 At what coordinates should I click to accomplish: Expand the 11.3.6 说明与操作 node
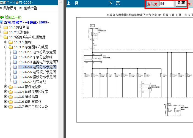5,101
